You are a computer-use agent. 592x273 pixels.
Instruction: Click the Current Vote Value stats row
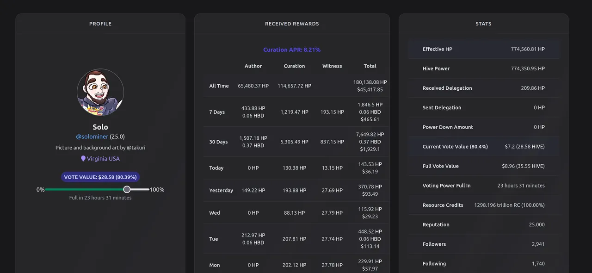(483, 147)
